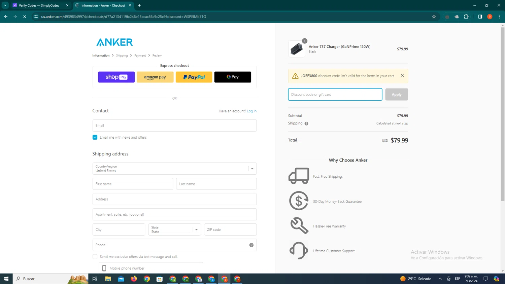Click the ESP language indicator

coord(457,279)
